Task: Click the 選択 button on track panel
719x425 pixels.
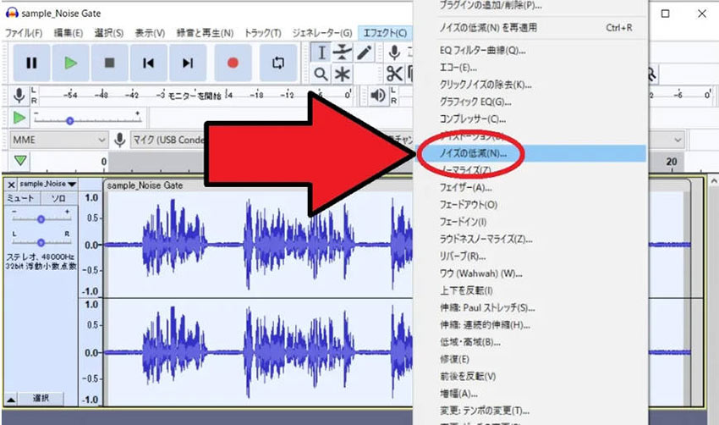Action: (41, 398)
